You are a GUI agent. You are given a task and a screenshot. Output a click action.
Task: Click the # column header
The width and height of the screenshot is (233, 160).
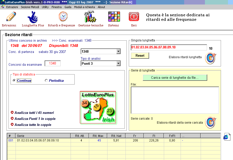11,136
